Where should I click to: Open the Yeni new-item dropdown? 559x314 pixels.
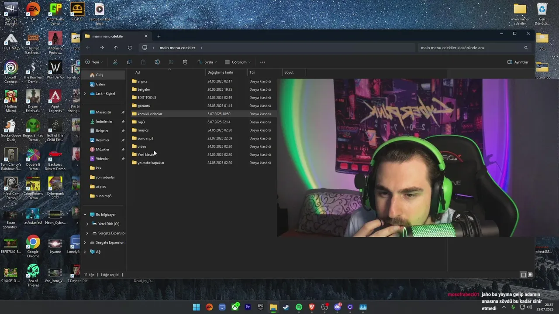point(94,62)
